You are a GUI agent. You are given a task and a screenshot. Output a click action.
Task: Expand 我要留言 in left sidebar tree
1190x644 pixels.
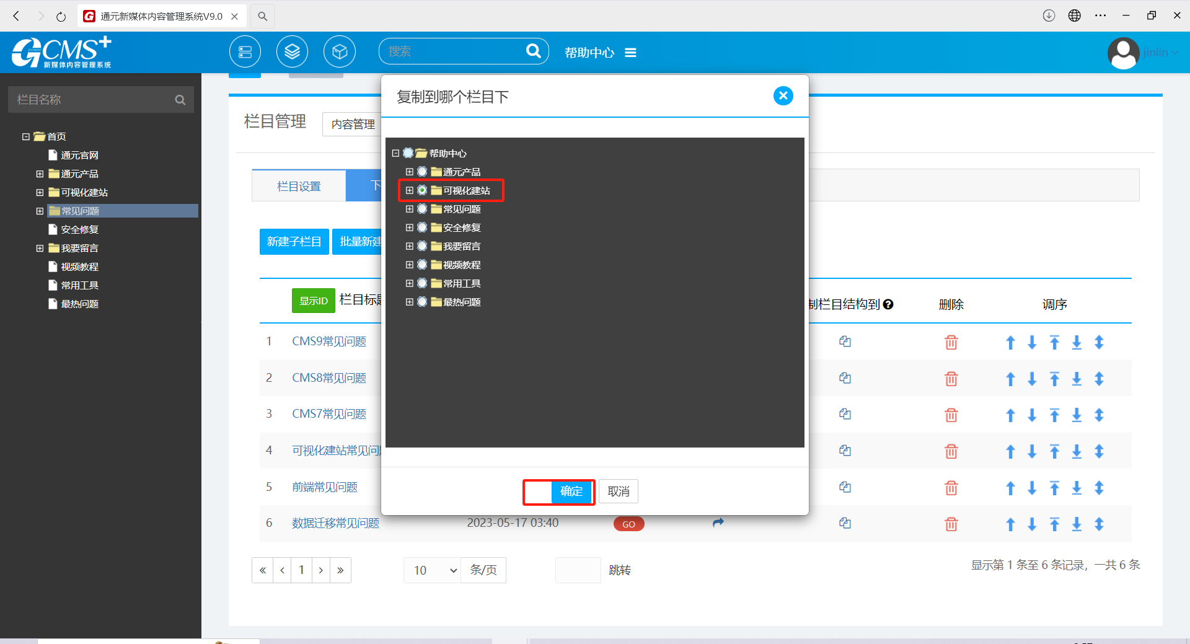coord(40,248)
